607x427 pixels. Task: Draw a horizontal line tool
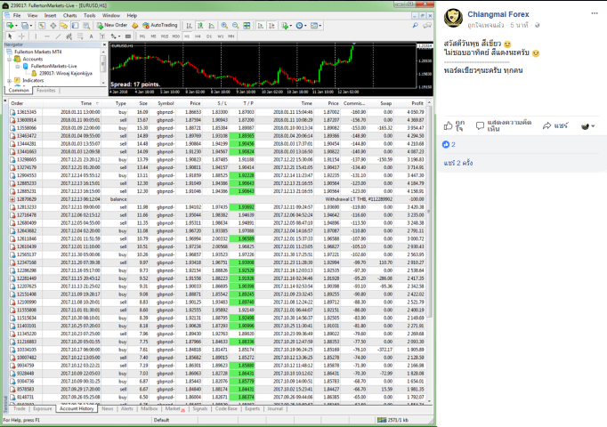point(47,36)
